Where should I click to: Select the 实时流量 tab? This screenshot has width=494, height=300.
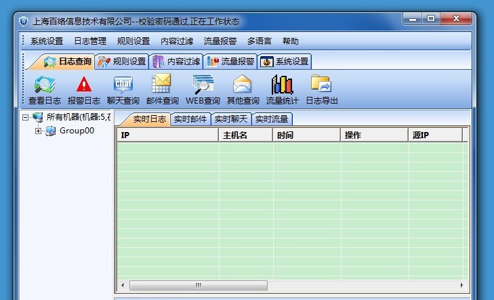(272, 119)
